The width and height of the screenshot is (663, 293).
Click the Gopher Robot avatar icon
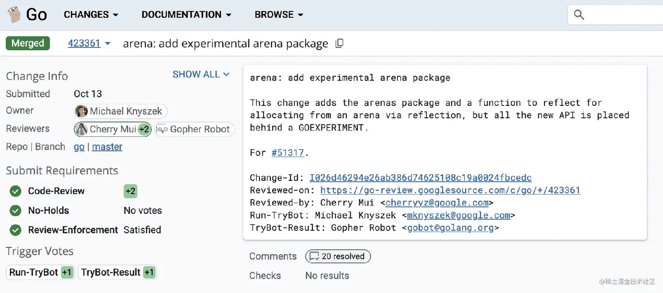162,129
